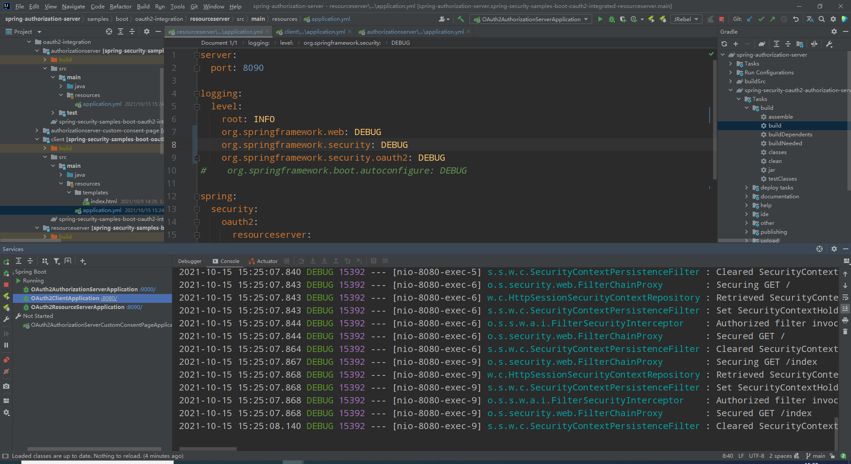Open the run configuration dropdown

(531, 19)
